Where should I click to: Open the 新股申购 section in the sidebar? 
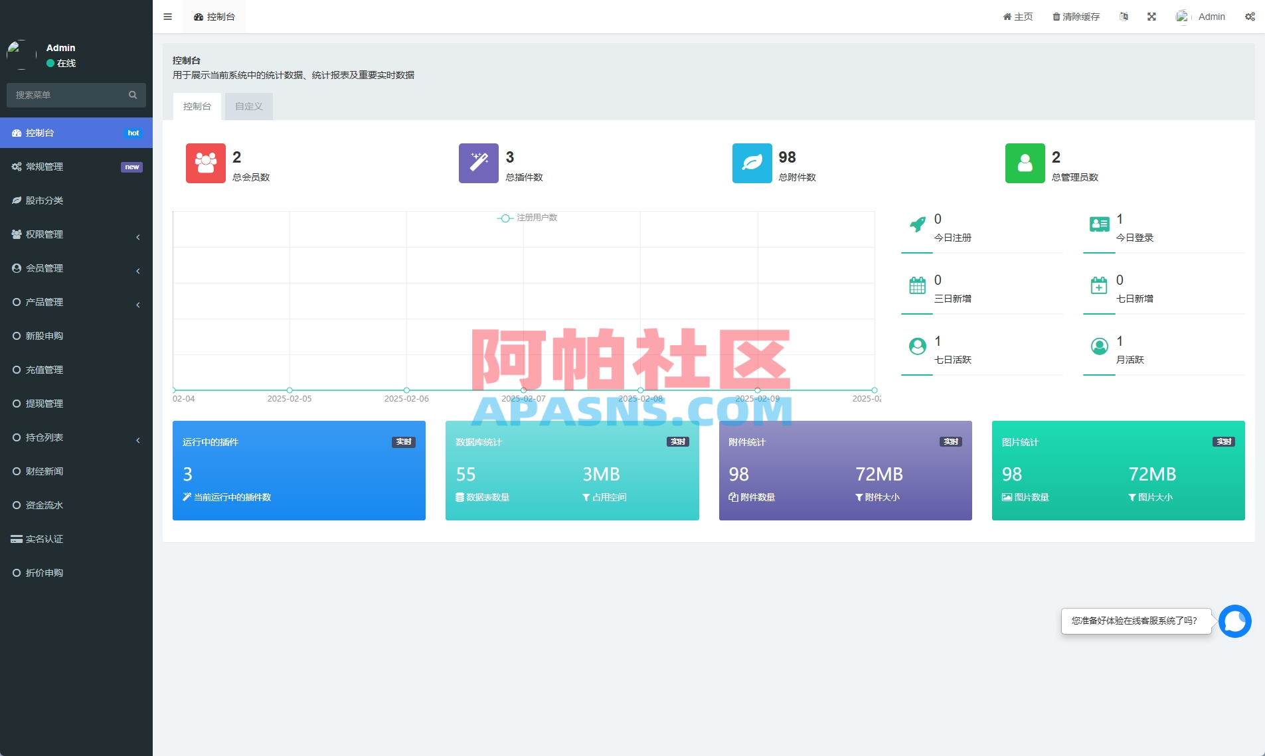(x=44, y=336)
